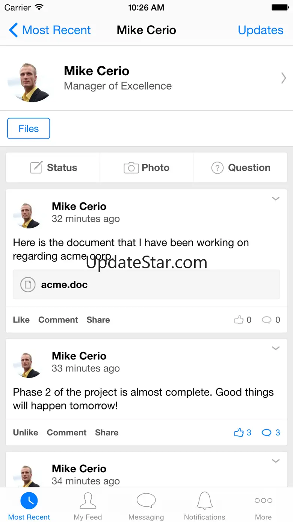Open the Photo camera icon
293x522 pixels.
[131, 168]
